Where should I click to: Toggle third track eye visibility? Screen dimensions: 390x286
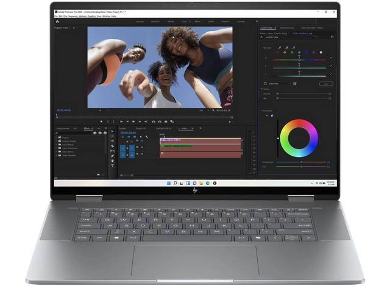tap(142, 154)
